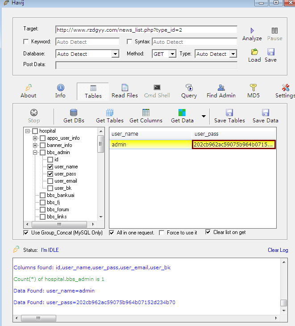Click the Load folder icon
Screen dimensions: 295x326
click(x=254, y=52)
